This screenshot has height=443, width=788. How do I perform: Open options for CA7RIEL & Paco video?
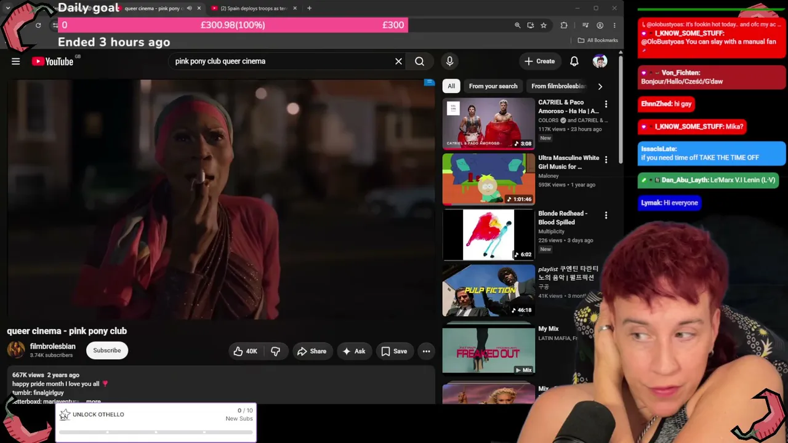pos(606,105)
